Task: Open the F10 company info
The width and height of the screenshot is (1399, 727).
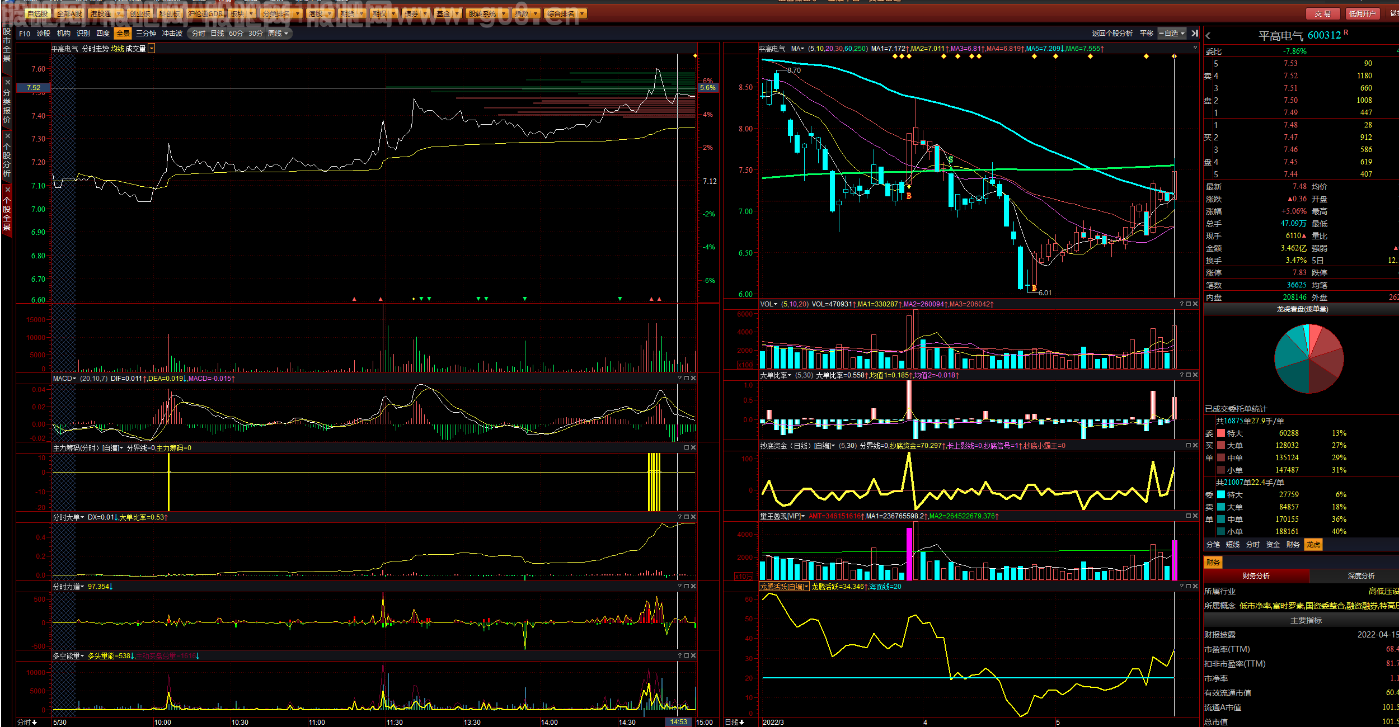Action: point(25,34)
